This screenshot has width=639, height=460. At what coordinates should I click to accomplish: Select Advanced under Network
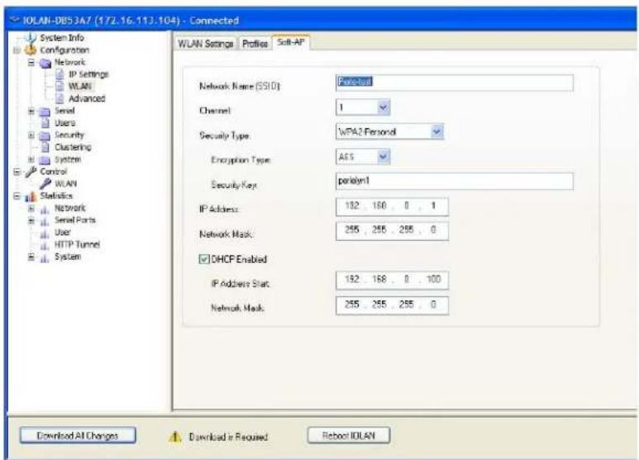(87, 98)
